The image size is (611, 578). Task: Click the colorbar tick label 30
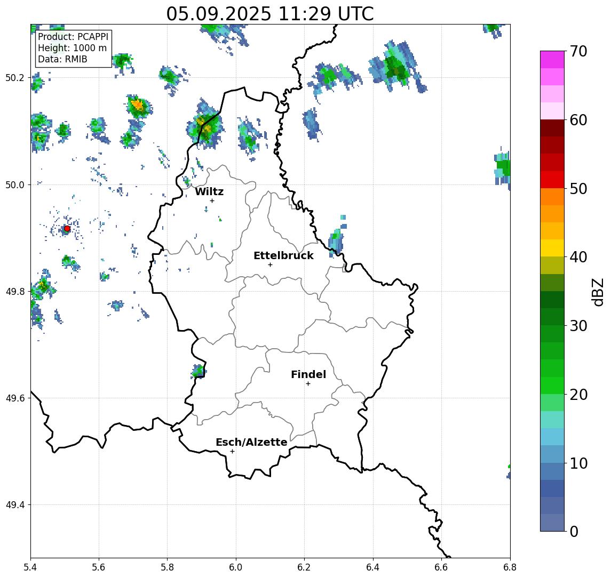pyautogui.click(x=578, y=326)
